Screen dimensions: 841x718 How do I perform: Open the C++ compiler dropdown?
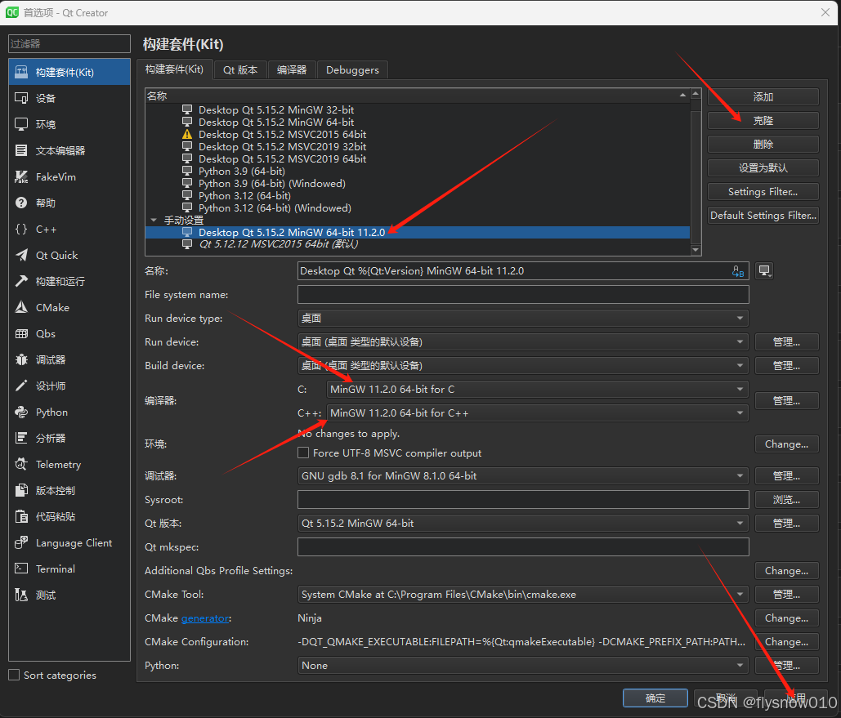point(538,413)
